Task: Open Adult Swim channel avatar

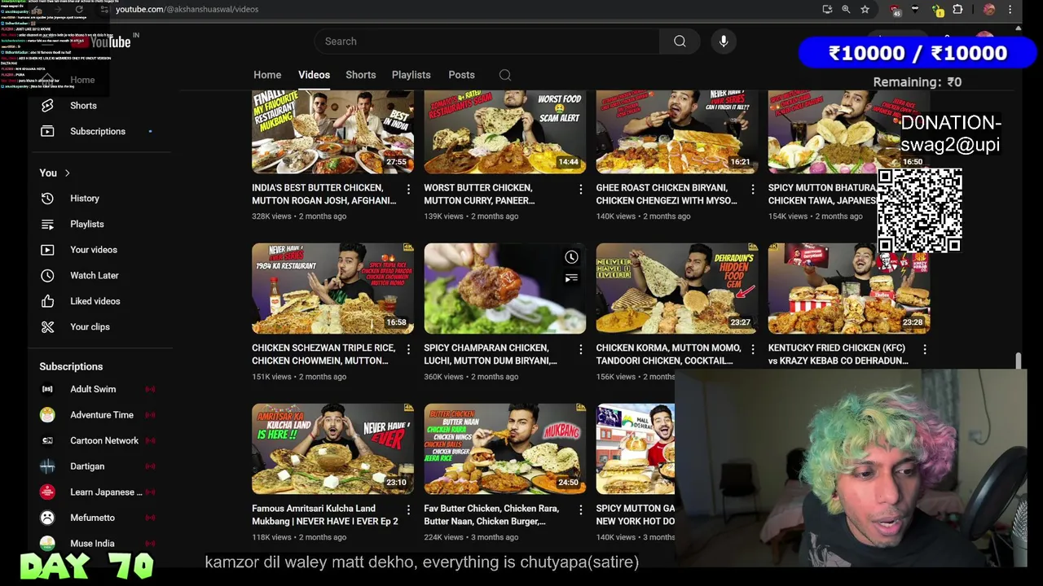Action: pos(47,389)
